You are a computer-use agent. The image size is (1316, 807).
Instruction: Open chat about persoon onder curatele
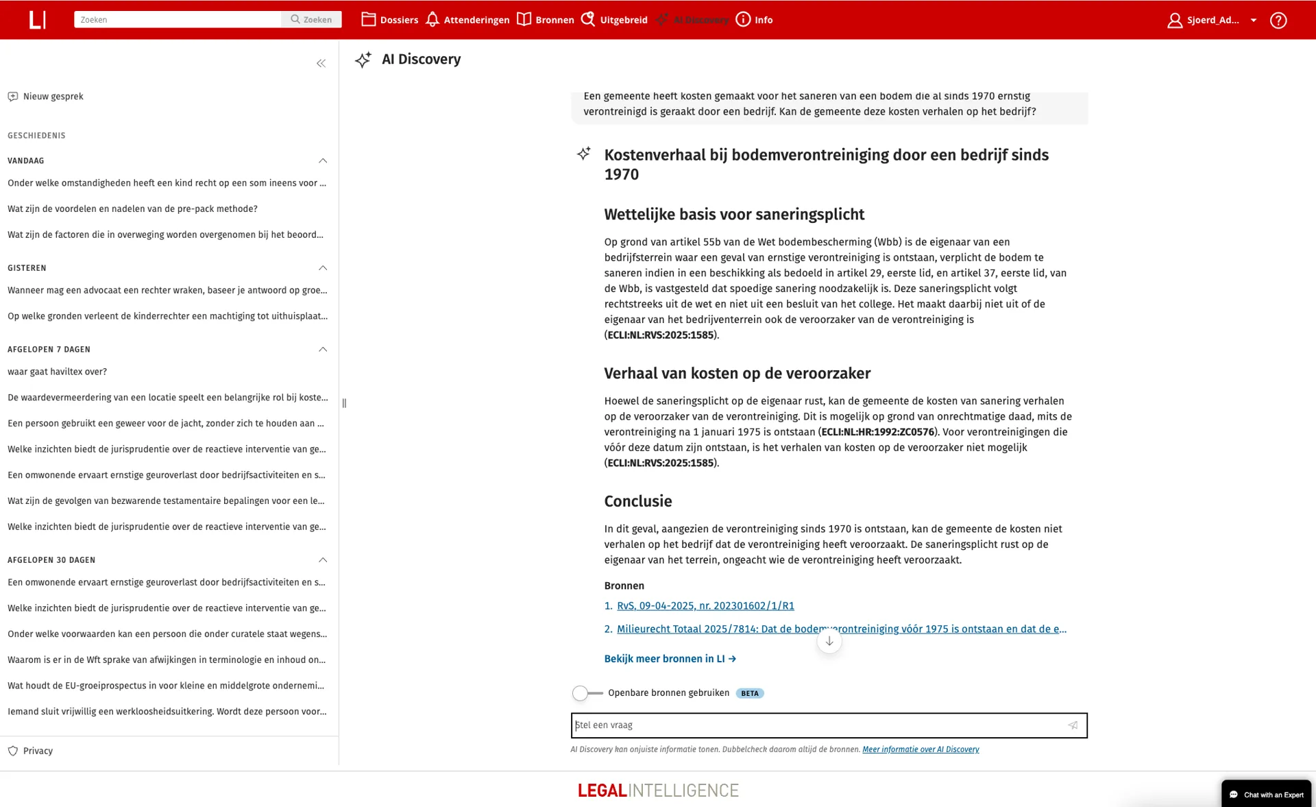(x=167, y=634)
